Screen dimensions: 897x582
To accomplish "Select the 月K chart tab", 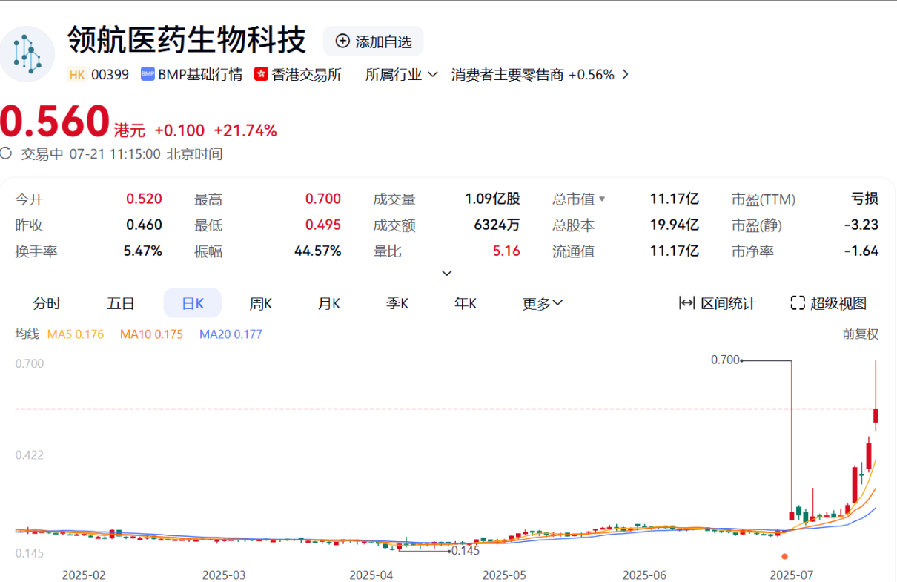I will [x=328, y=303].
